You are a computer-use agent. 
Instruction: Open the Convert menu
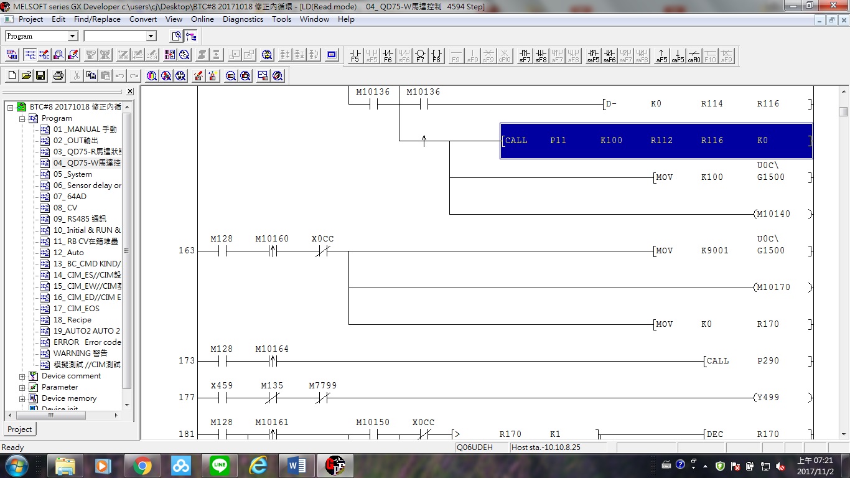pyautogui.click(x=143, y=19)
